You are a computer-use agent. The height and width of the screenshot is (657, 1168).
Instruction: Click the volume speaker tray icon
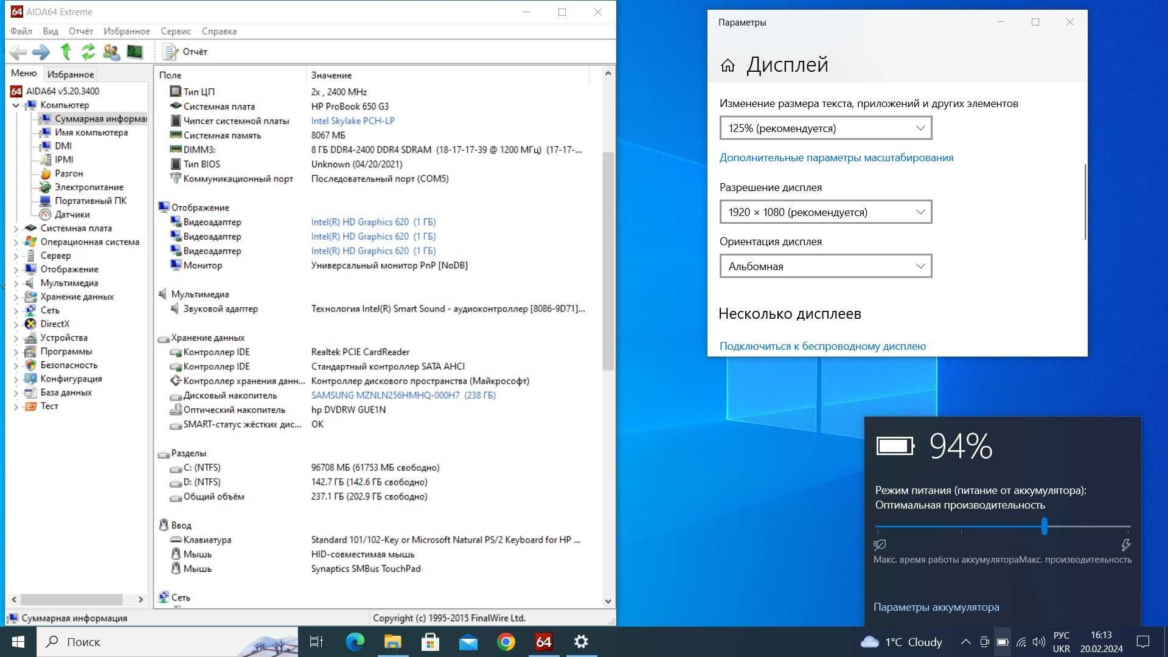click(x=1039, y=642)
